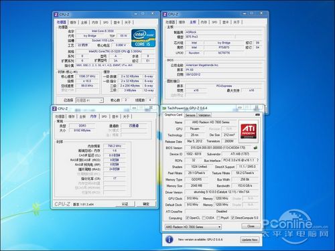Switch to GPU-Z Sensors tab
This screenshot has height=251, width=335.
pyautogui.click(x=190, y=115)
